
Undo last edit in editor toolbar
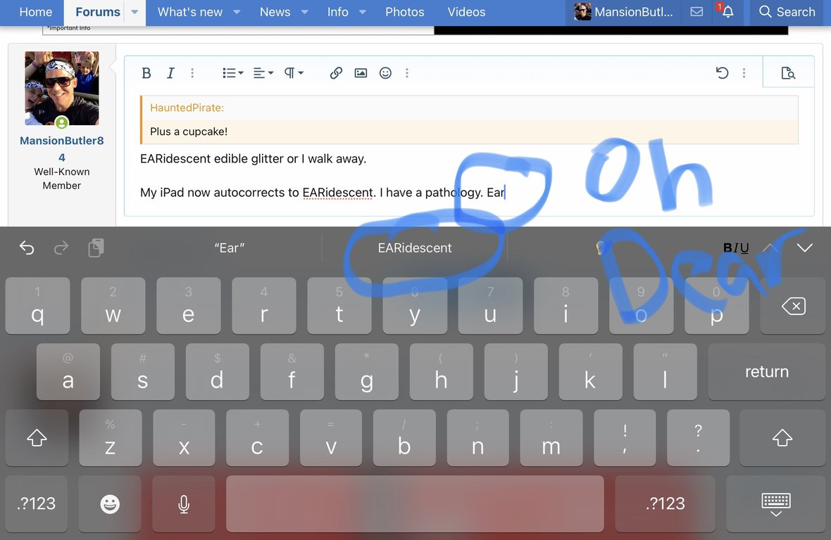(722, 73)
